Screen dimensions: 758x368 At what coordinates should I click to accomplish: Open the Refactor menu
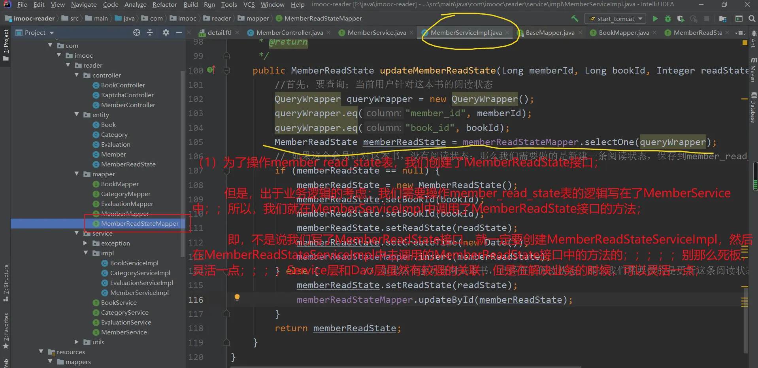coord(164,4)
